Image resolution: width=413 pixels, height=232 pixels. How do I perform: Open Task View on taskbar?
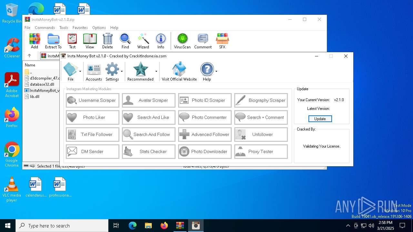[116, 226]
